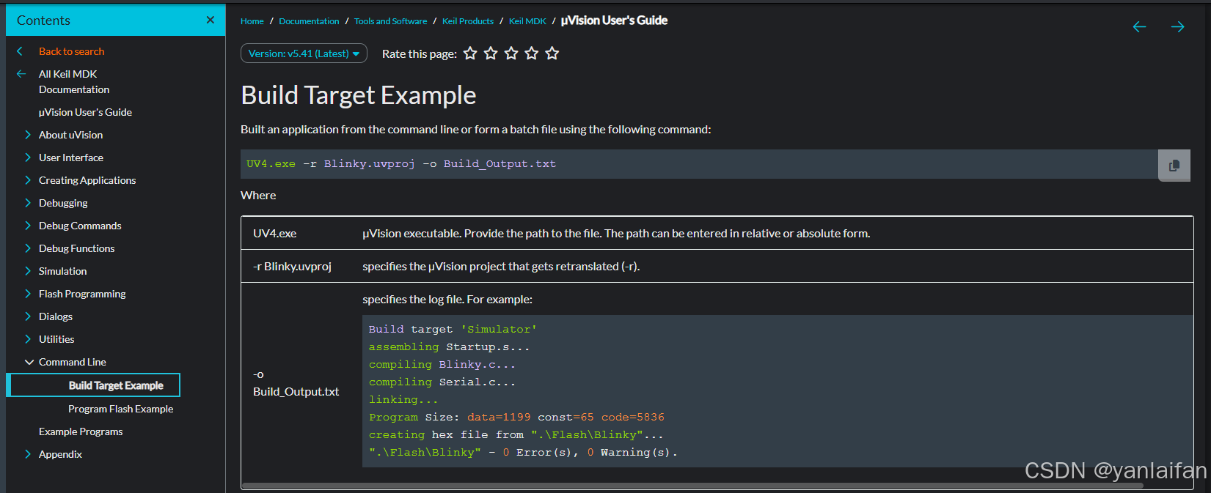This screenshot has width=1211, height=493.
Task: Expand the Debug Commands section
Action: coord(28,226)
